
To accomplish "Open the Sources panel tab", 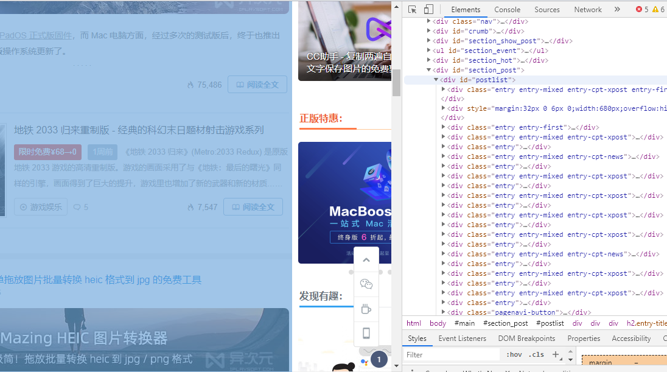I will point(547,10).
